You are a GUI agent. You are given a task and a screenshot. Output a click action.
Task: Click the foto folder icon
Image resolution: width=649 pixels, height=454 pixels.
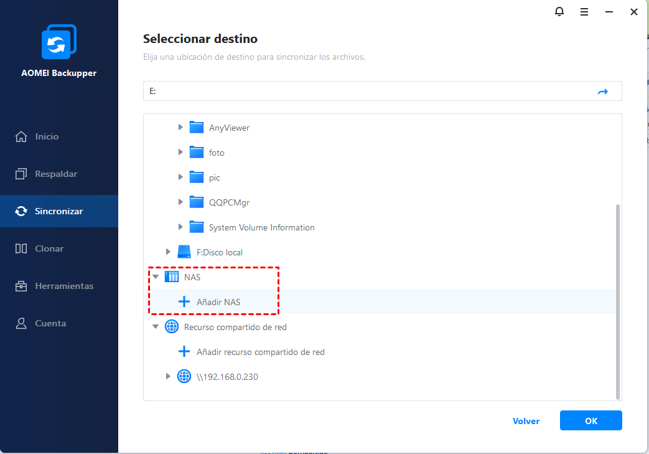pyautogui.click(x=197, y=153)
